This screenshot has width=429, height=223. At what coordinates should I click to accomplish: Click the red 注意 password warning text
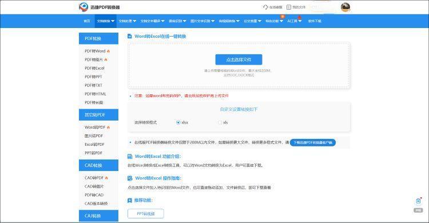[181, 95]
